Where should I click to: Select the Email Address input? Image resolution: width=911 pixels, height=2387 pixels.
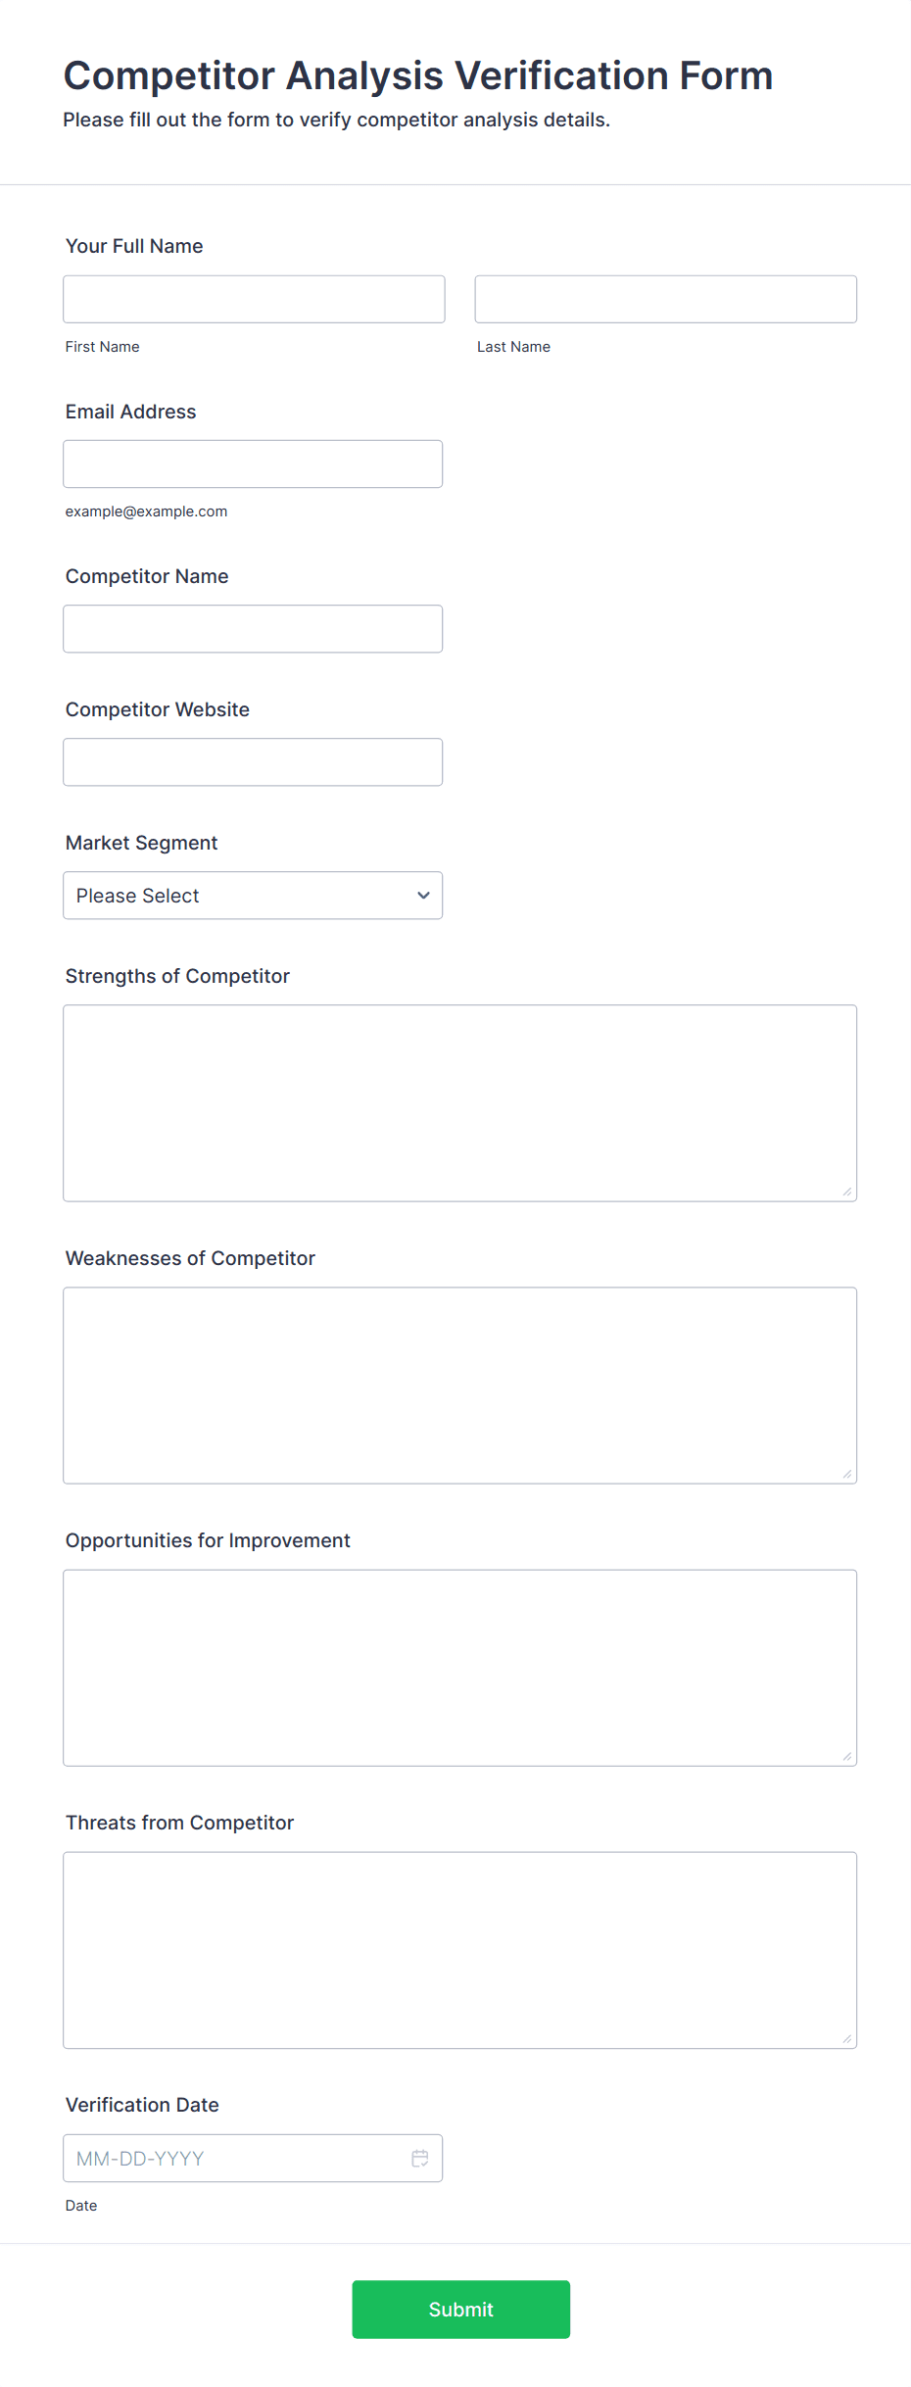[253, 463]
